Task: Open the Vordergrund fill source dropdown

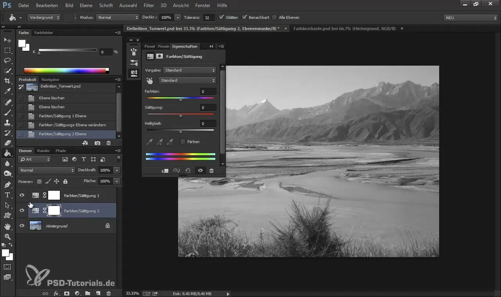Action: pos(44,18)
